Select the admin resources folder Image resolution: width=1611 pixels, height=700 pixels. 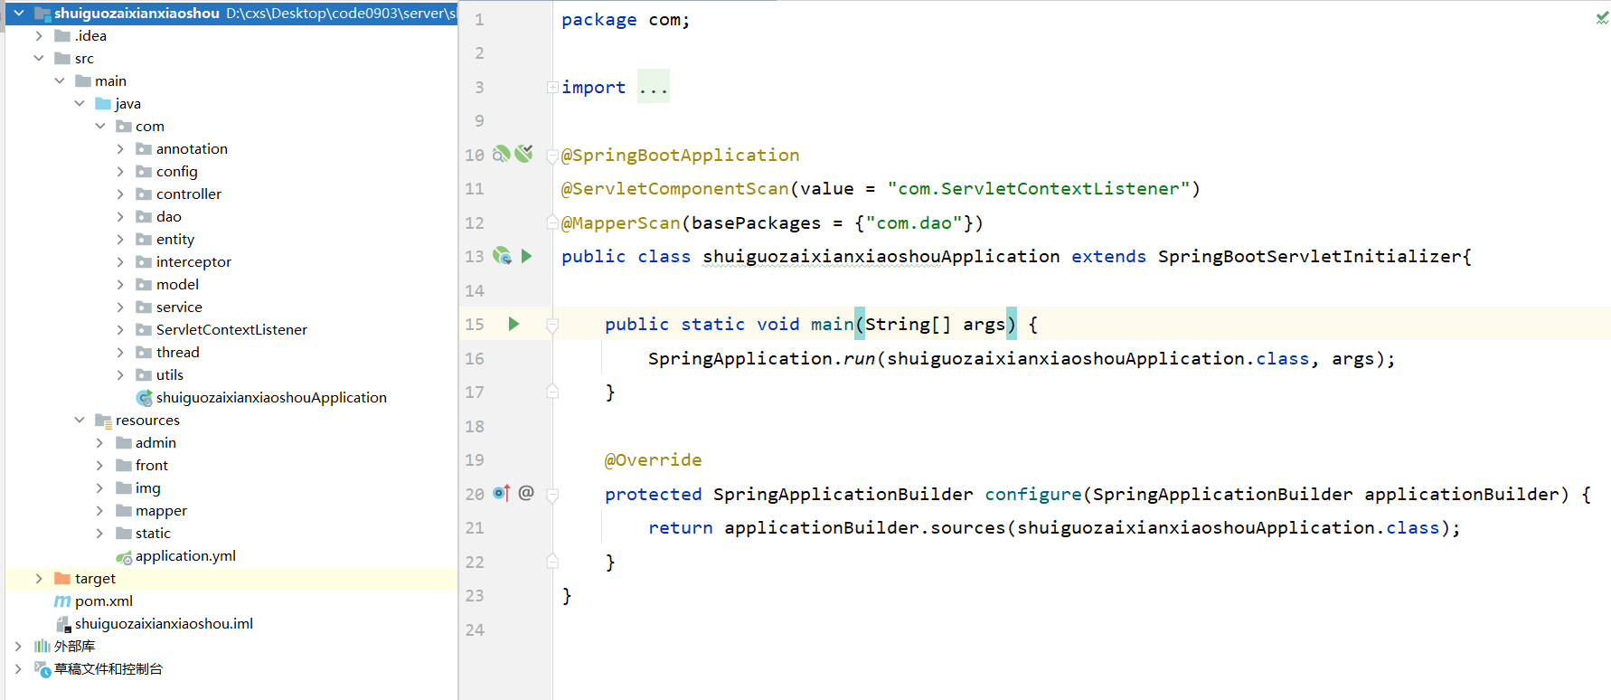155,442
